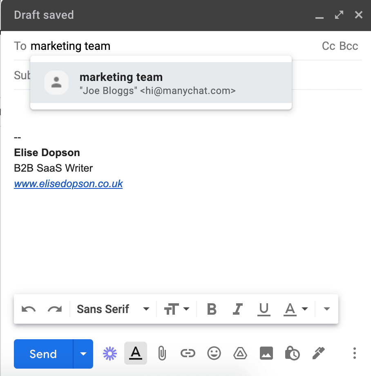Redo the last edit
This screenshot has width=371, height=376.
point(55,309)
